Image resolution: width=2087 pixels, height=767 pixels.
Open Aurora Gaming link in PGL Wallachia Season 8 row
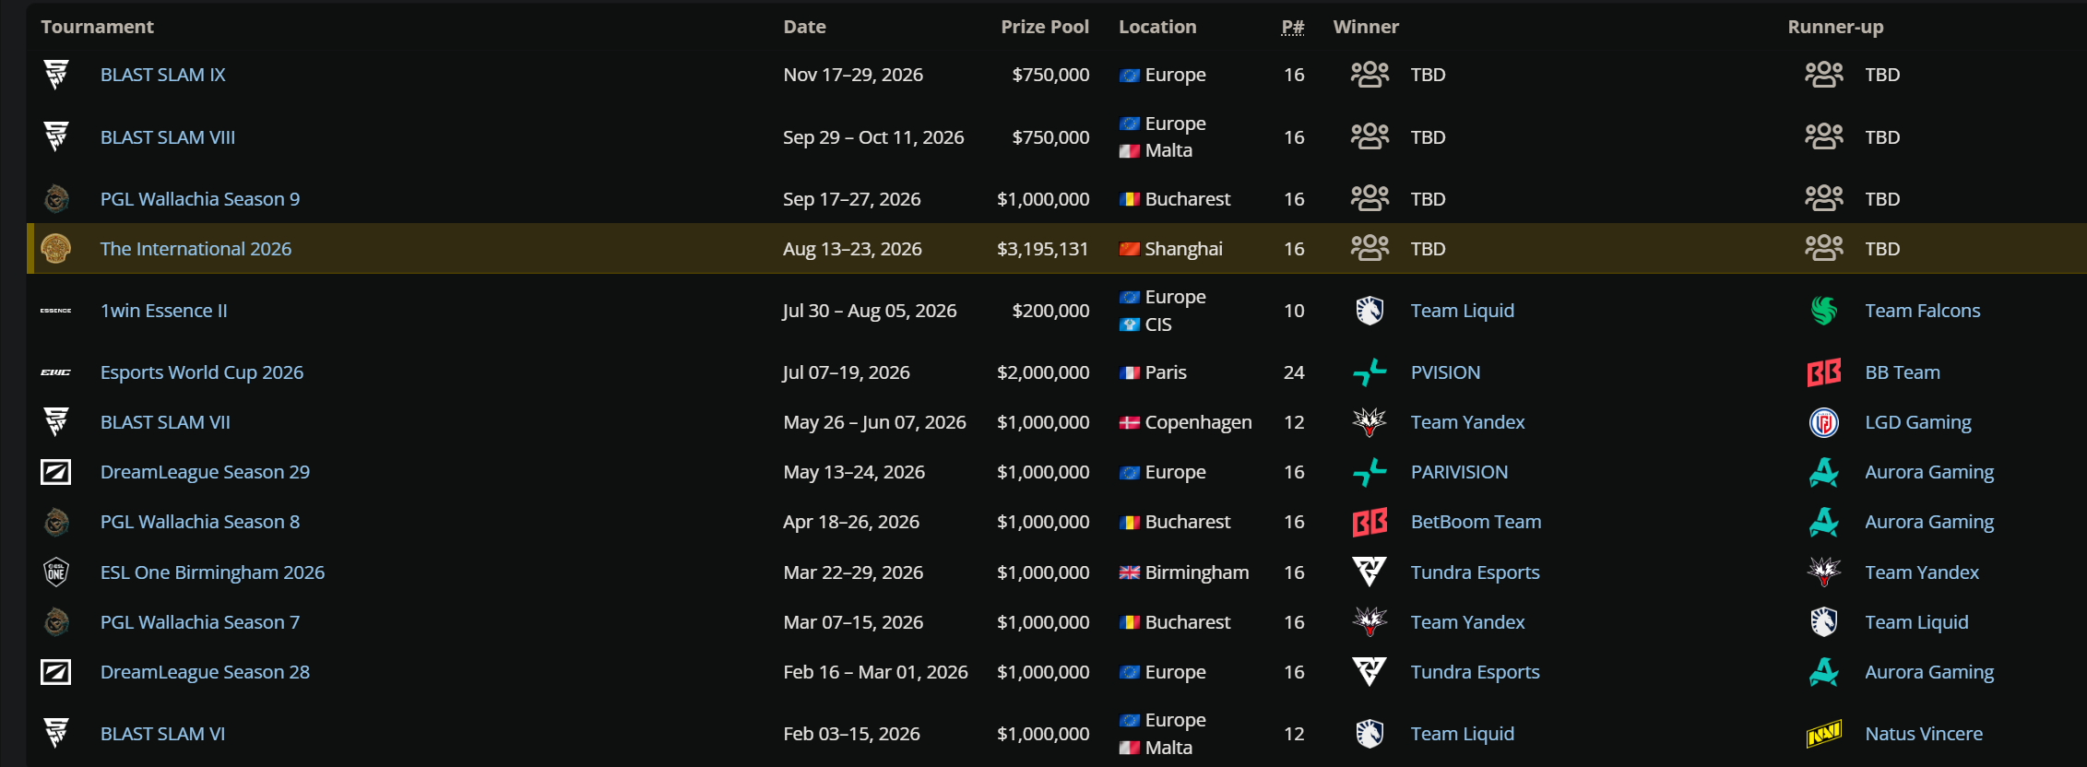[x=1929, y=522]
